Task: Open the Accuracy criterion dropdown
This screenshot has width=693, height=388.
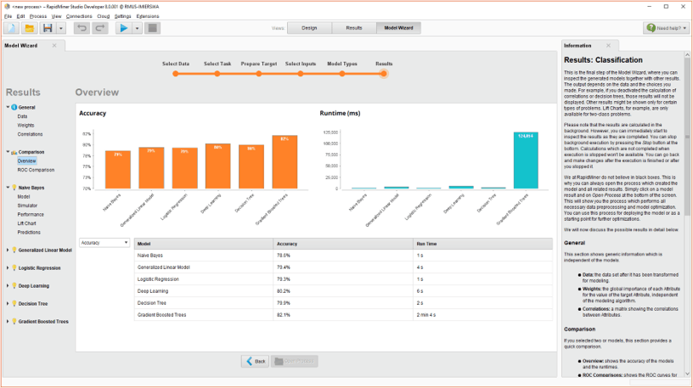Action: [103, 242]
